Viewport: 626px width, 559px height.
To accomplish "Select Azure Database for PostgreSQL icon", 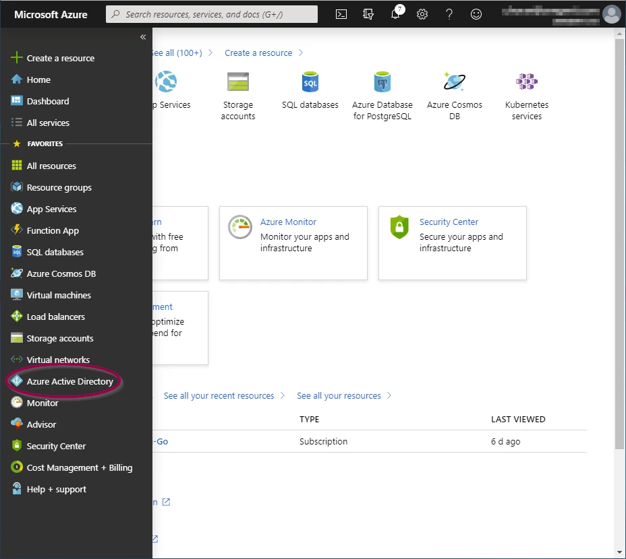I will 382,82.
